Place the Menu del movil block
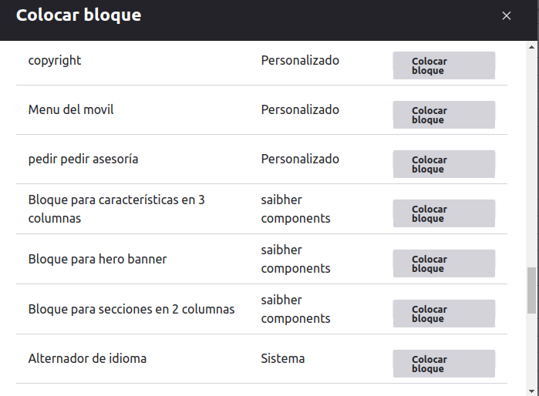The image size is (539, 396). tap(443, 115)
